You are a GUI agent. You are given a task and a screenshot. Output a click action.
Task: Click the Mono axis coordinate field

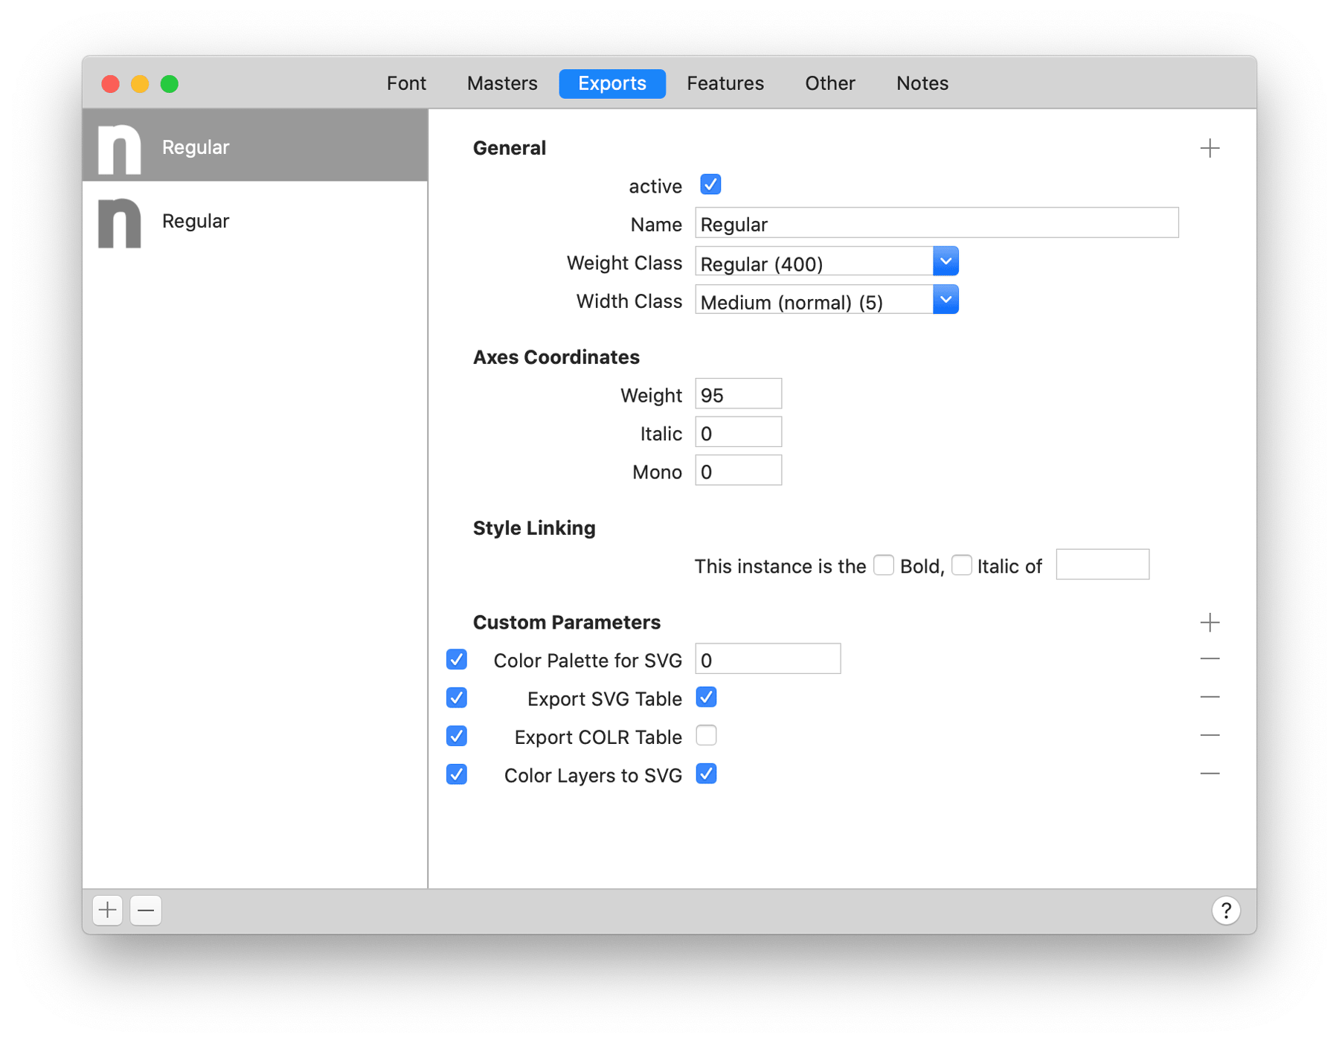pos(738,471)
